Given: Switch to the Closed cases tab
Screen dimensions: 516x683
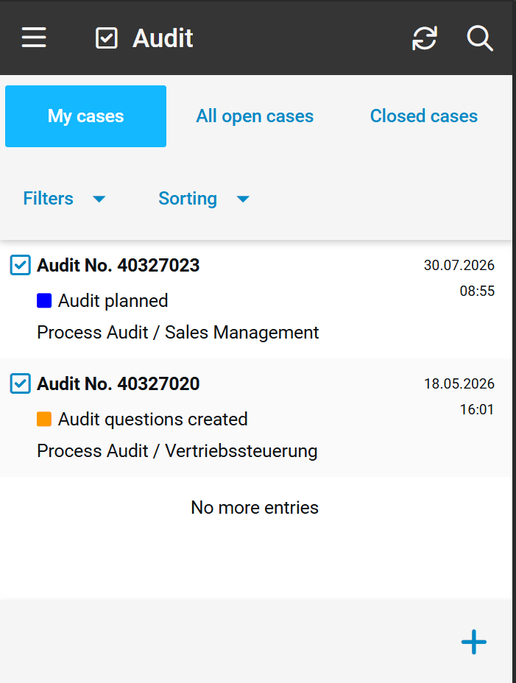Looking at the screenshot, I should pyautogui.click(x=423, y=116).
